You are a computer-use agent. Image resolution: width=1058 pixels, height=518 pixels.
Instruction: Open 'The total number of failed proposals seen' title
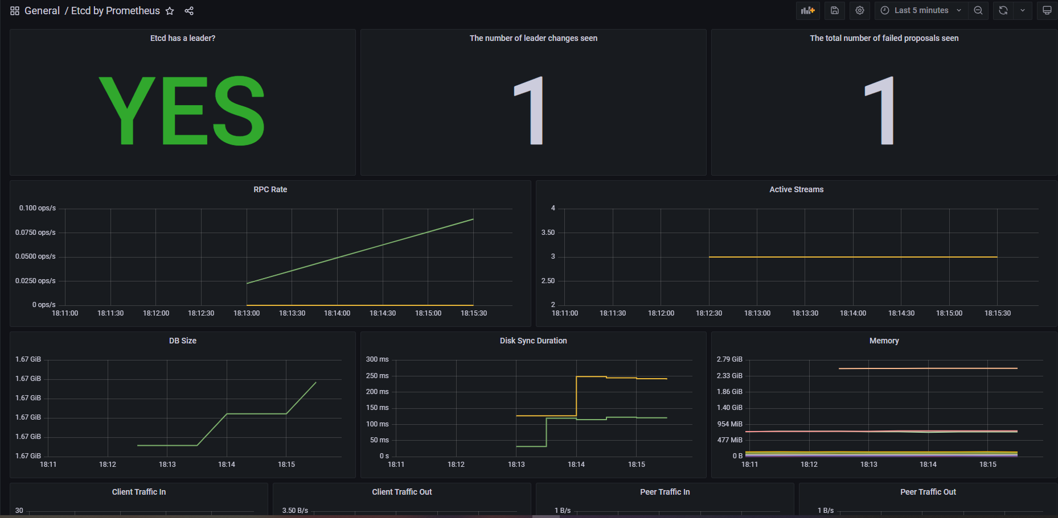[884, 38]
